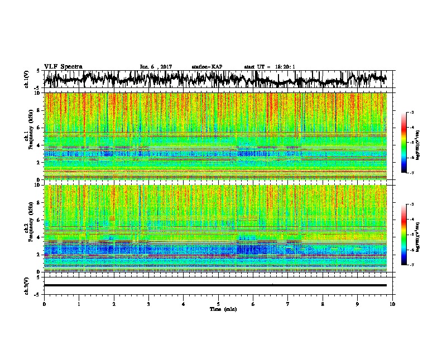The image size is (442, 341).
Task: Click the "VLF Spectra" plot title
Action: (63, 67)
